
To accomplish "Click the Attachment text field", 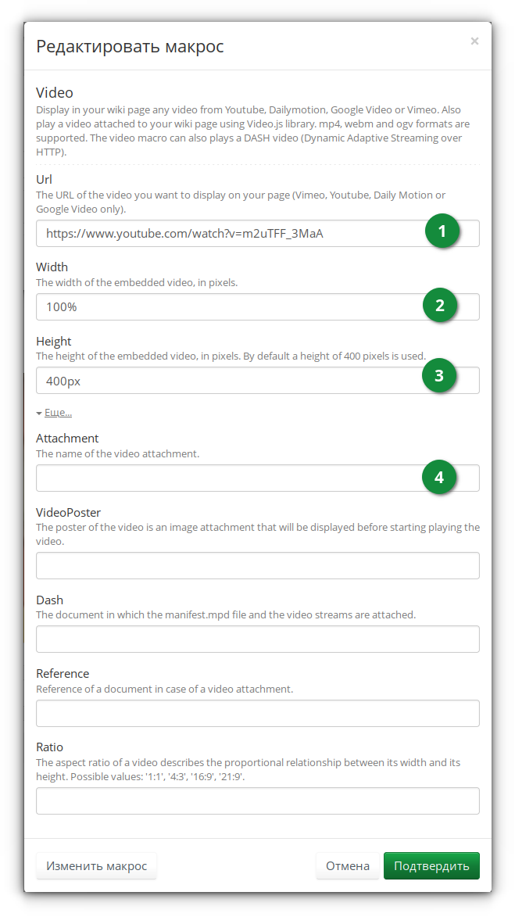I will (x=227, y=478).
